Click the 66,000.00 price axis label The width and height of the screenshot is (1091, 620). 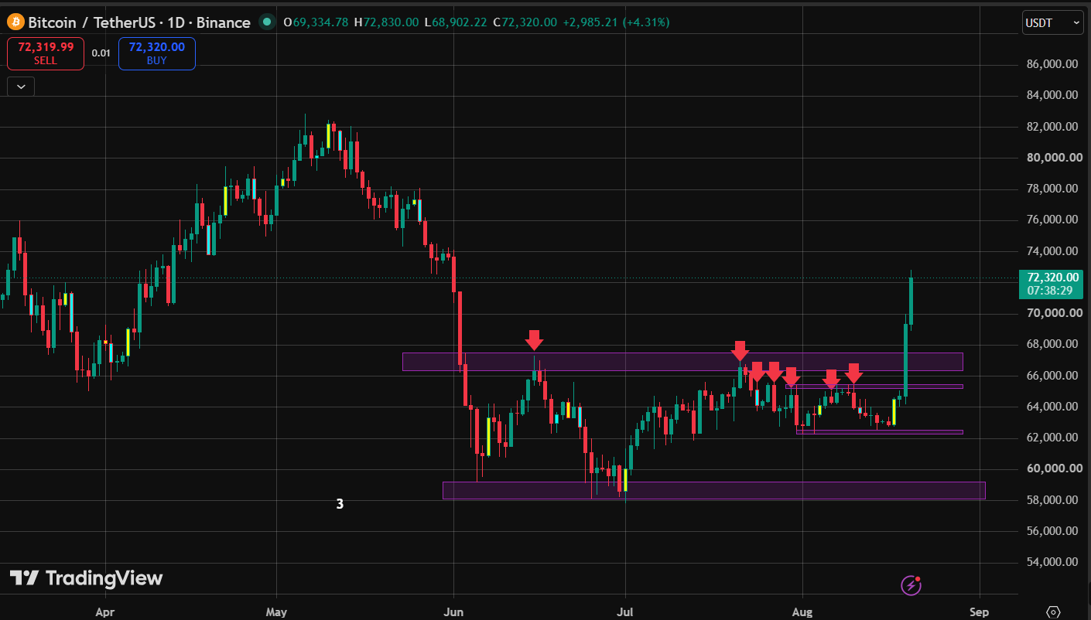tap(1052, 376)
